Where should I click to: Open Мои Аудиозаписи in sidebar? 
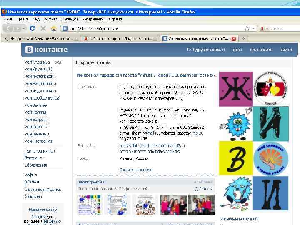pyautogui.click(x=40, y=91)
